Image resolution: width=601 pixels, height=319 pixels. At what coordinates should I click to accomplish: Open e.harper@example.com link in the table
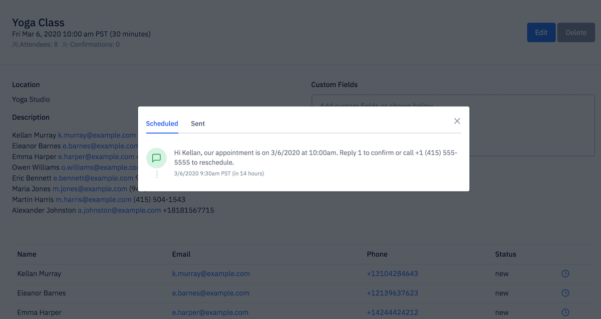(210, 312)
